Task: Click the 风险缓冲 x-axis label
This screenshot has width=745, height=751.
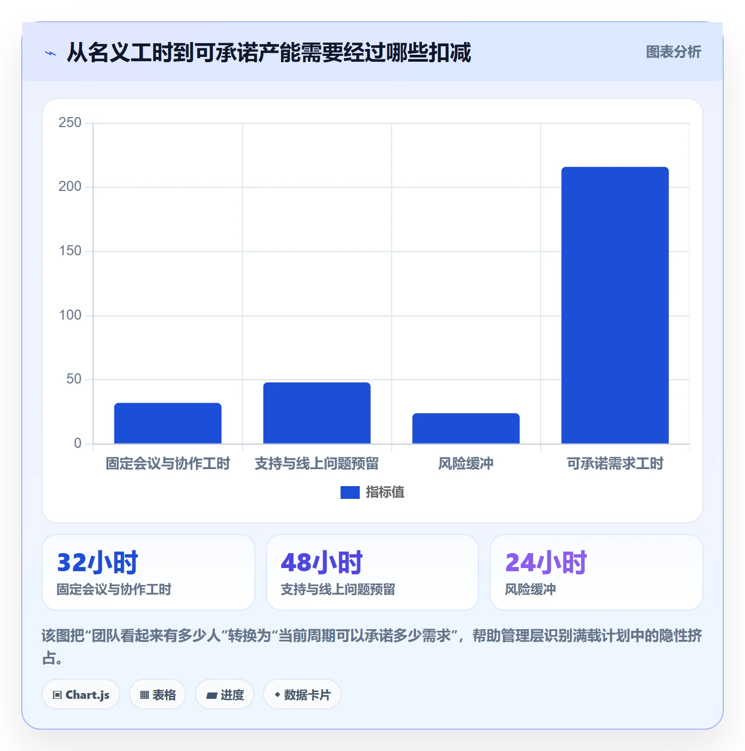Action: pos(466,464)
